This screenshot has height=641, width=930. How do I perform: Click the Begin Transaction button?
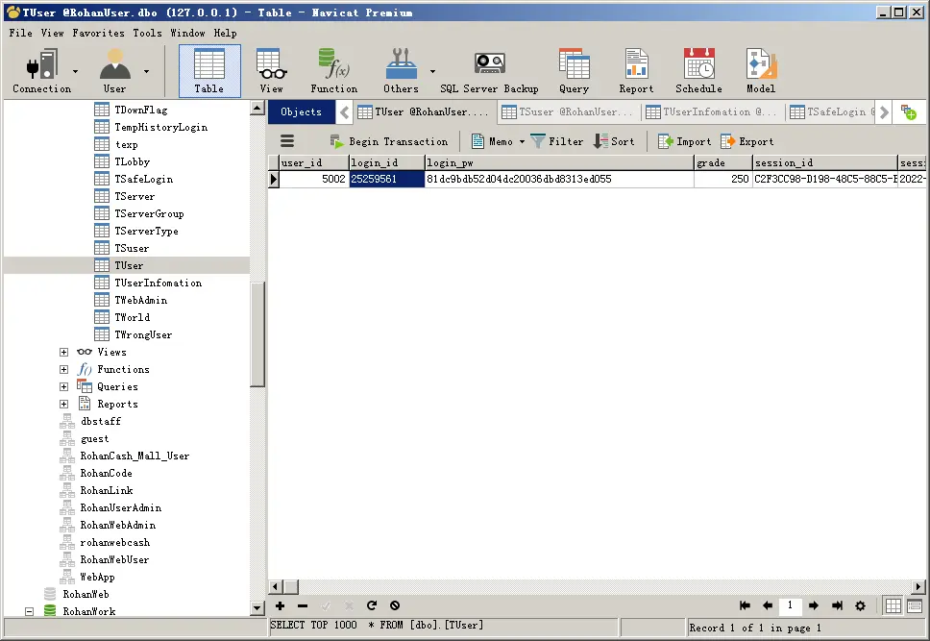(x=389, y=141)
